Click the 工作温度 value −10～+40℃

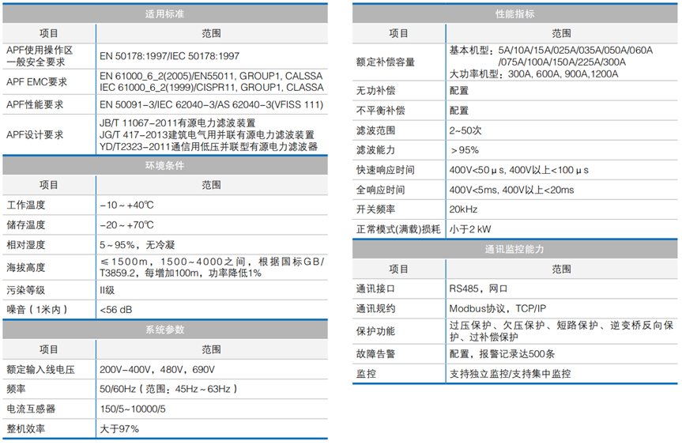click(126, 205)
